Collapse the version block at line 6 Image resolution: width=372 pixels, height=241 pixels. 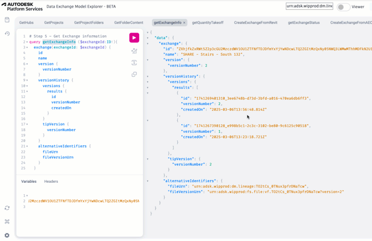tap(27, 64)
